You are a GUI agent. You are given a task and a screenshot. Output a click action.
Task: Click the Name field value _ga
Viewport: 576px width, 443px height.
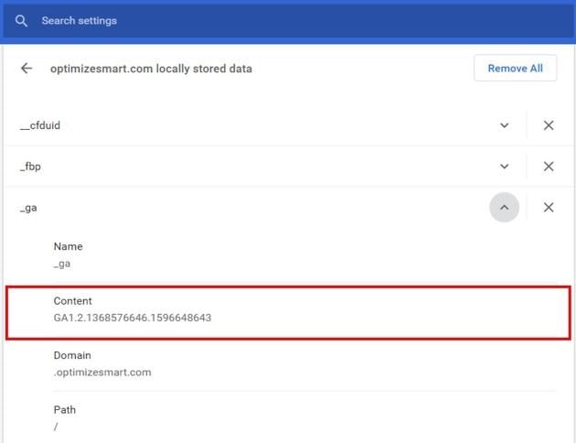click(x=62, y=264)
